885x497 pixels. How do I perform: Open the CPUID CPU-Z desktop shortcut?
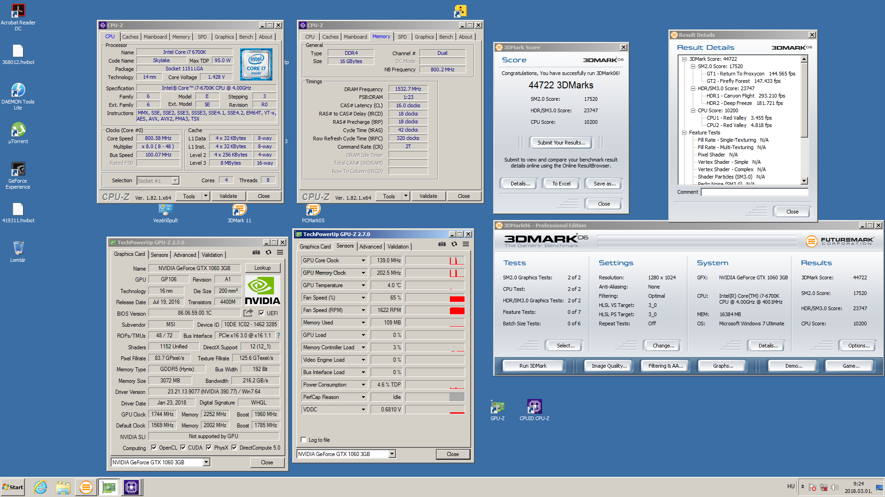[534, 410]
